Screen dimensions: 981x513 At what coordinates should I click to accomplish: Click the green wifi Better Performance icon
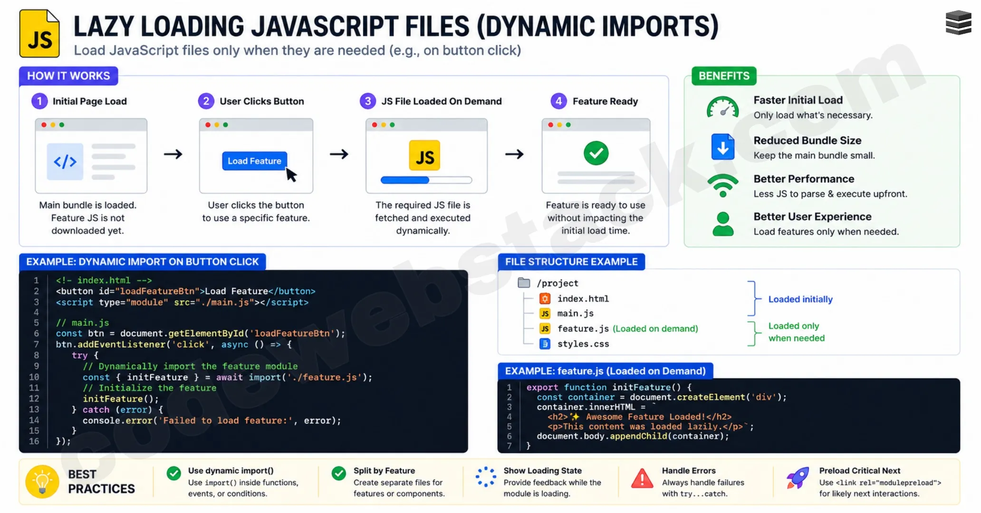(x=722, y=185)
